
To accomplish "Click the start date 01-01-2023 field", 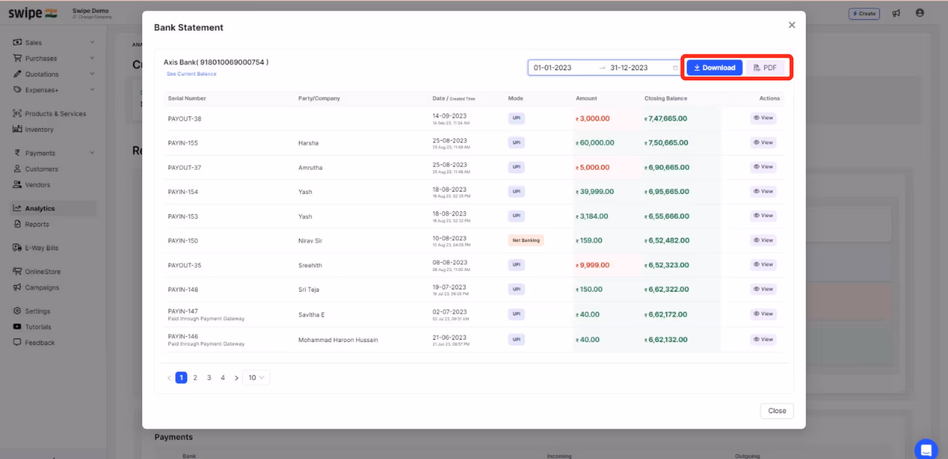I will 553,68.
